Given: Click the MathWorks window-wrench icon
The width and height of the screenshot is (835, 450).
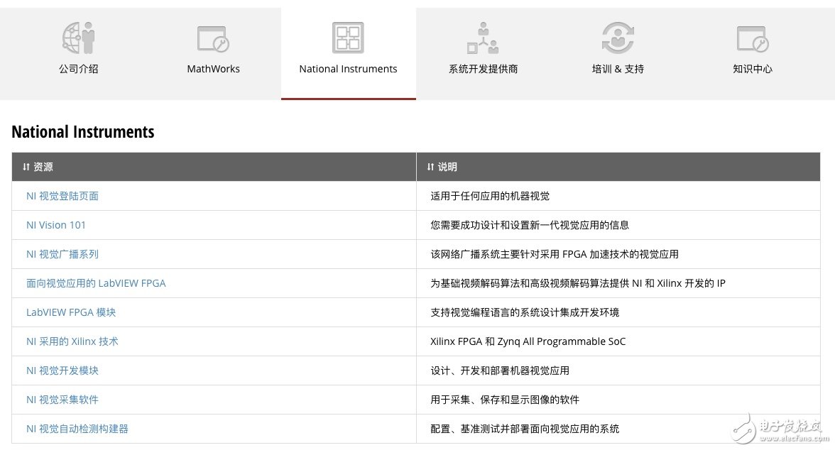Looking at the screenshot, I should [213, 38].
